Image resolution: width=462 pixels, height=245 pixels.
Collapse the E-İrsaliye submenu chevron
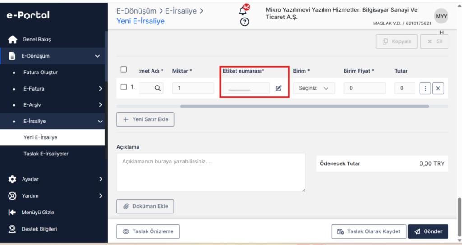point(100,121)
